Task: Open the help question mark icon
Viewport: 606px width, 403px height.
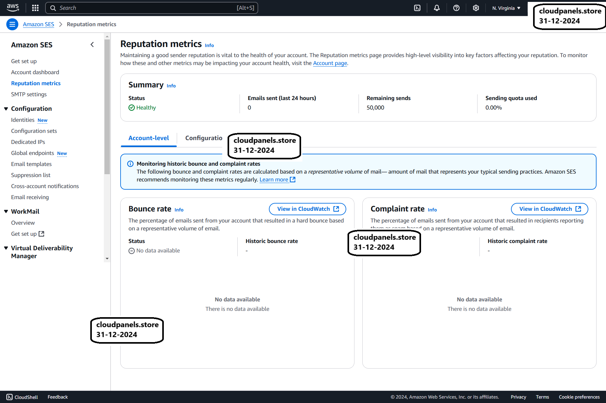Action: 456,8
